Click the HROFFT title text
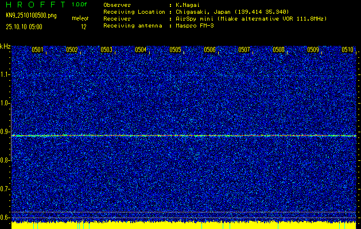The height and width of the screenshot is (229, 361). tap(34, 5)
